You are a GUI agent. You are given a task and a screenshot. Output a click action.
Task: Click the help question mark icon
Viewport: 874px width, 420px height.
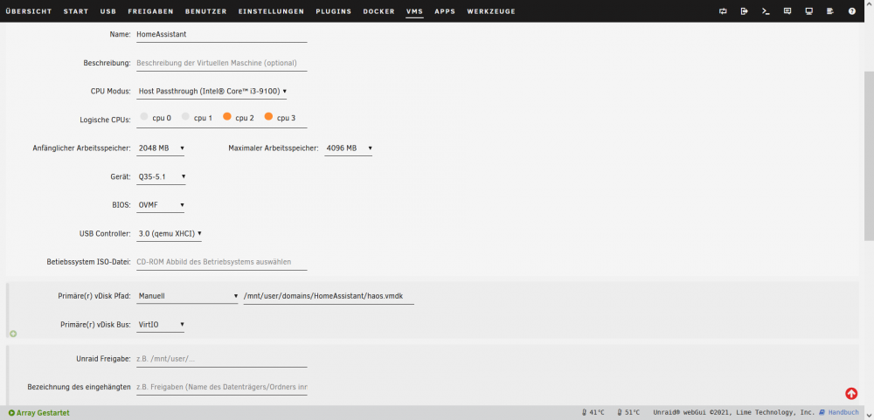[851, 11]
